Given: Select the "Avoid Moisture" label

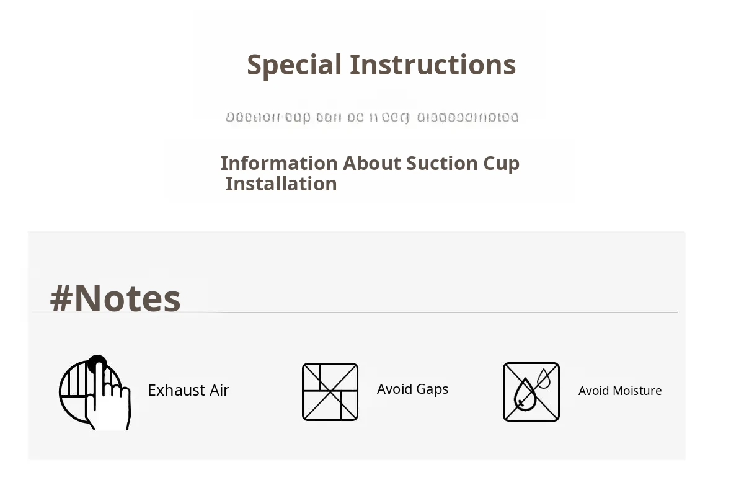Looking at the screenshot, I should pyautogui.click(x=619, y=391).
